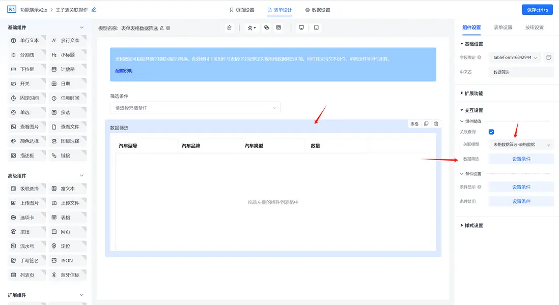Select the 上传图片 component
This screenshot has height=305, width=559.
pyautogui.click(x=27, y=203)
